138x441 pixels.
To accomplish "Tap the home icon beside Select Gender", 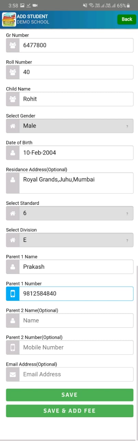I will tap(13, 126).
